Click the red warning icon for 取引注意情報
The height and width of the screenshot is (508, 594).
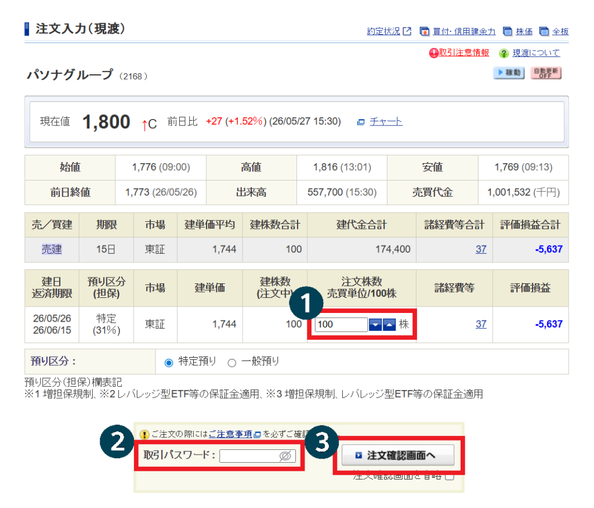[433, 53]
